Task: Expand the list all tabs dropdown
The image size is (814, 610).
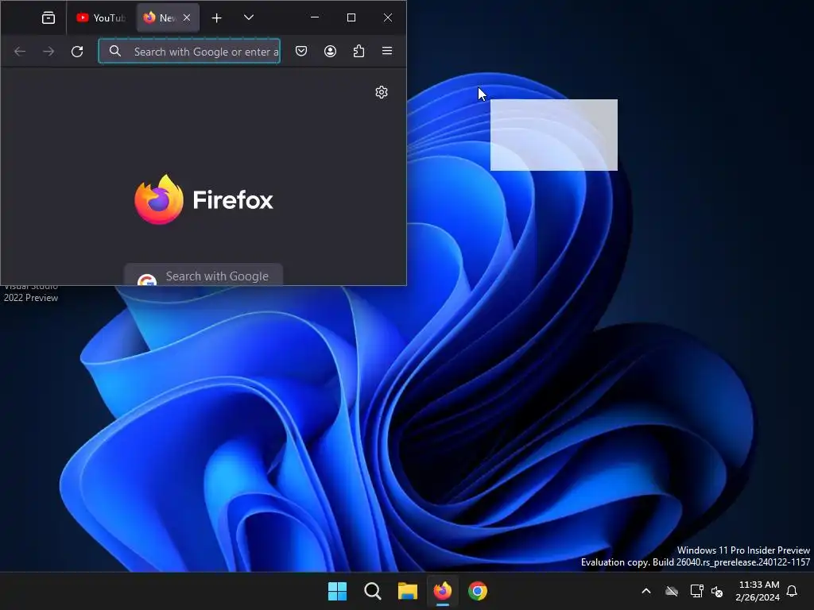Action: [x=249, y=17]
